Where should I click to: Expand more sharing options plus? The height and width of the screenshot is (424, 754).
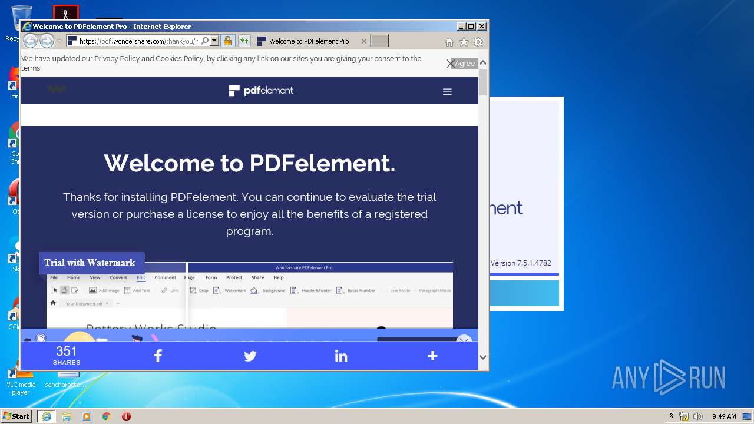432,356
